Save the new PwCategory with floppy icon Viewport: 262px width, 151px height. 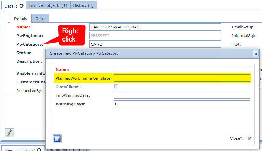pyautogui.click(x=57, y=138)
